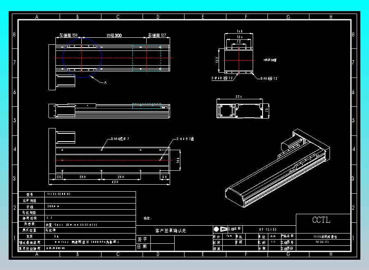The width and height of the screenshot is (369, 270).
Task: Click the first-angle projection symbol in title block
Action: pyautogui.click(x=220, y=229)
